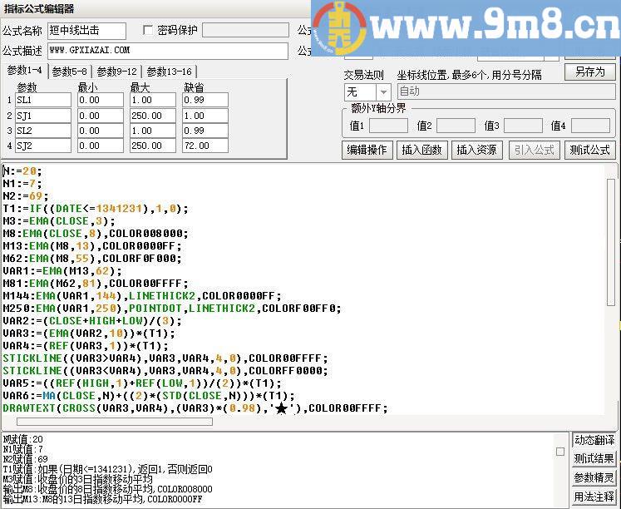The image size is (621, 509).
Task: Select the 参数1-4 tab
Action: [24, 71]
